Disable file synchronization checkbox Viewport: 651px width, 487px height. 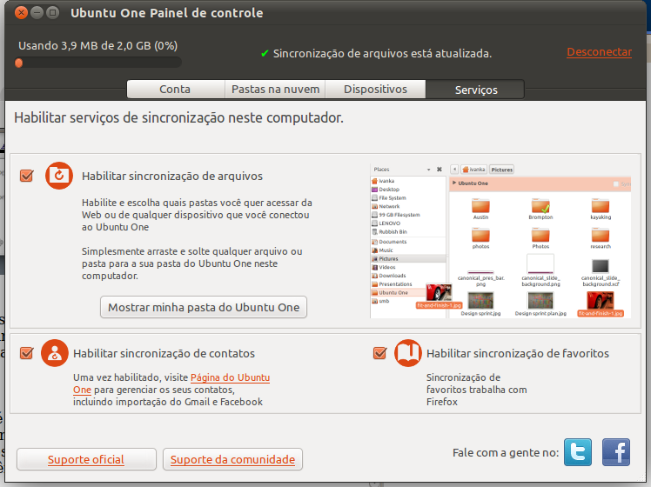point(27,176)
